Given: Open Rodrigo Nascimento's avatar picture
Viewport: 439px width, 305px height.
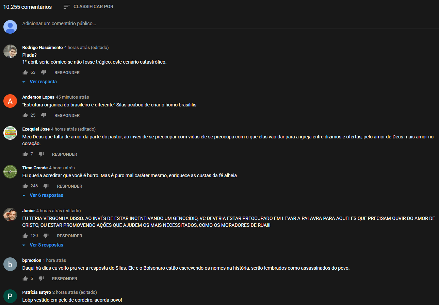Looking at the screenshot, I should click(x=10, y=51).
